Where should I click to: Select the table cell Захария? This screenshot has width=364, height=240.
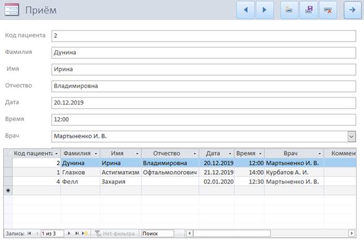coord(121,182)
